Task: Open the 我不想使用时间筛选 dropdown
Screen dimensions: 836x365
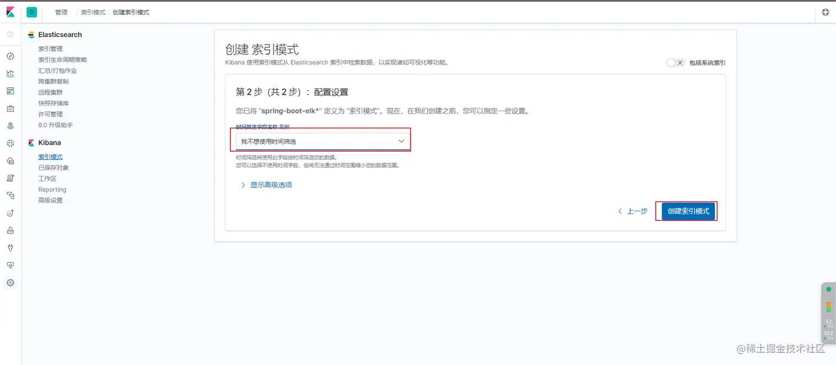Action: (x=323, y=142)
